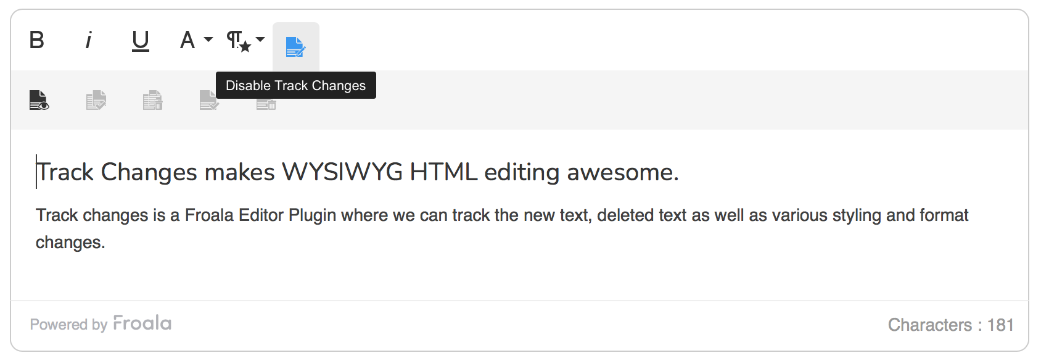This screenshot has height=358, width=1041.
Task: Click the Font Family 'A' icon
Action: (187, 40)
